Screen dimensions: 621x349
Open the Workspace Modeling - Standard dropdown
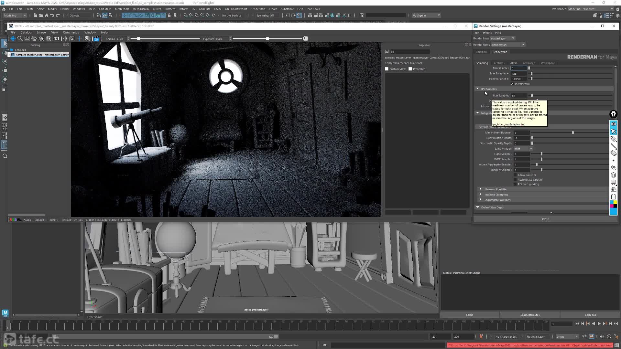coord(591,9)
